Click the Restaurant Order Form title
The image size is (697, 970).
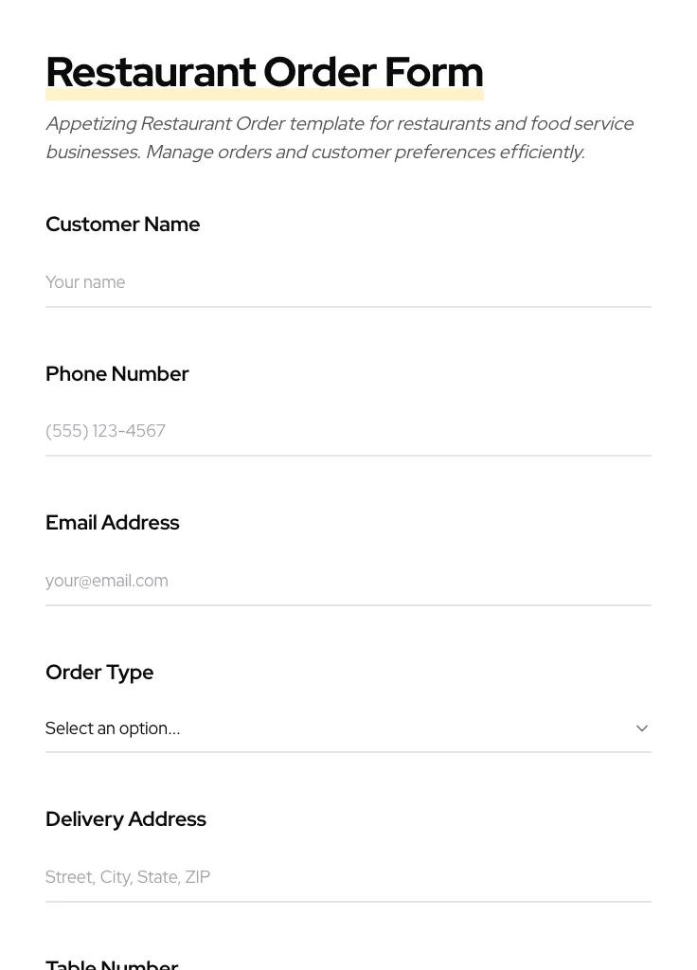[264, 71]
